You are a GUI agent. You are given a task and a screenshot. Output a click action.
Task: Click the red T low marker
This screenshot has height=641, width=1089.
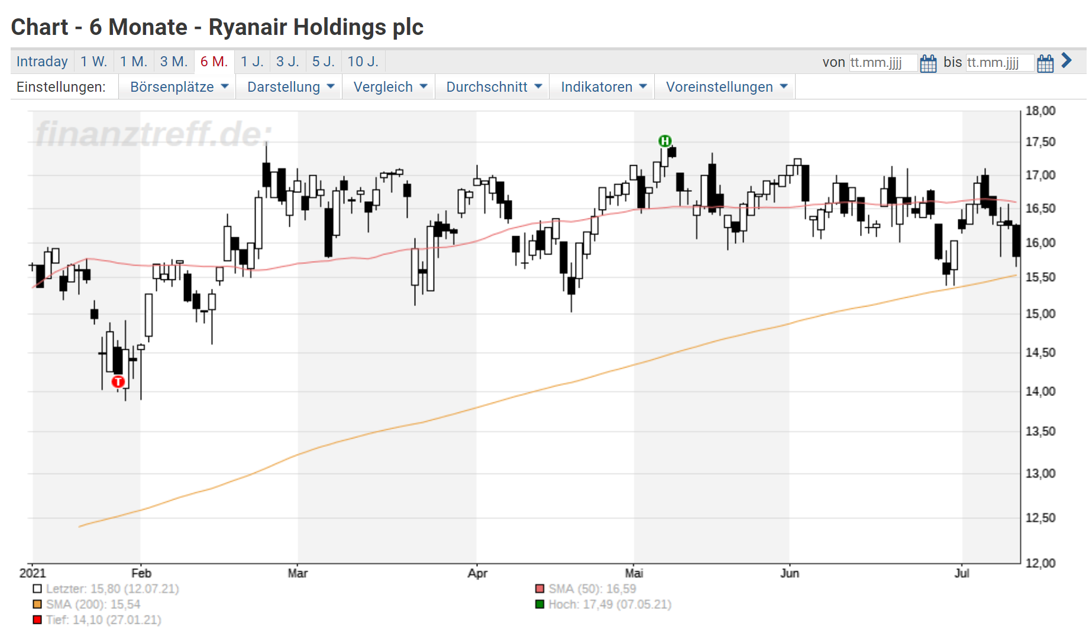tap(118, 382)
